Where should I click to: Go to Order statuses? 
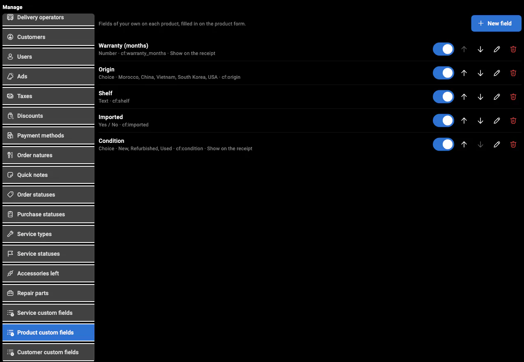click(x=48, y=195)
